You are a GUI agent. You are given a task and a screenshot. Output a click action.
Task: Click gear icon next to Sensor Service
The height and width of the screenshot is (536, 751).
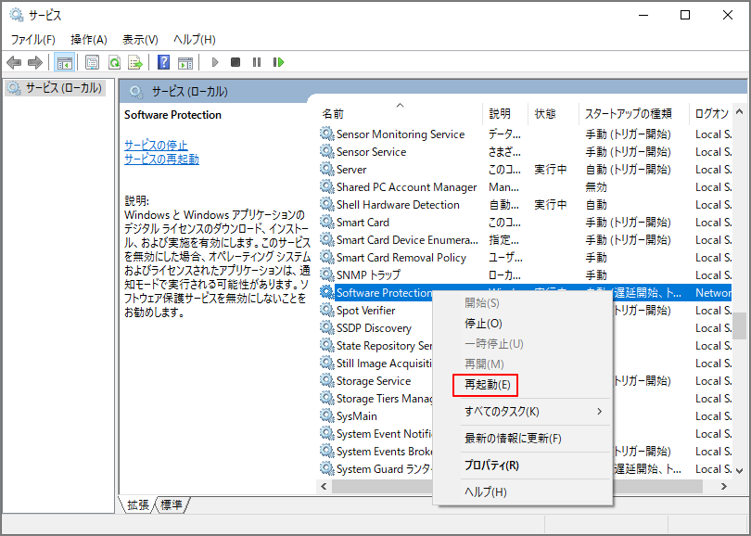click(x=327, y=151)
